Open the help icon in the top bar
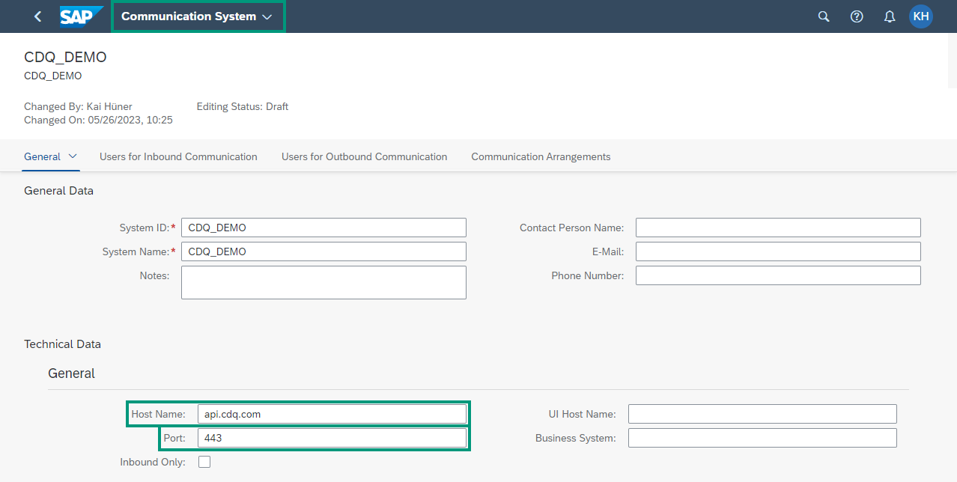 click(856, 16)
